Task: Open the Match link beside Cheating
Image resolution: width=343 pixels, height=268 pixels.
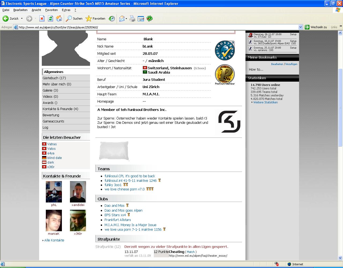Action: (x=191, y=252)
